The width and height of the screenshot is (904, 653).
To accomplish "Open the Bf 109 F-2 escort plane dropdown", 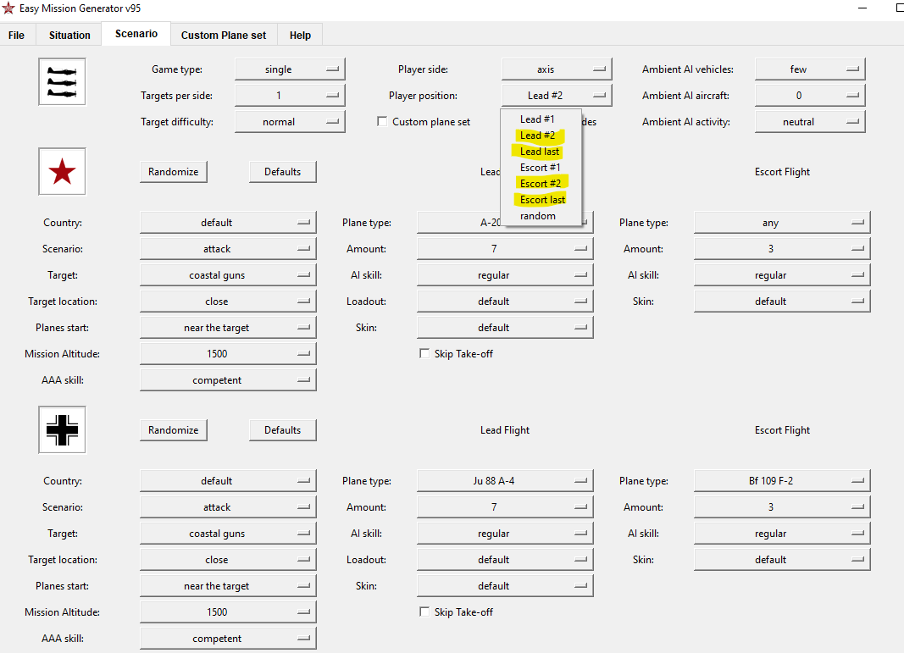I will click(x=782, y=481).
